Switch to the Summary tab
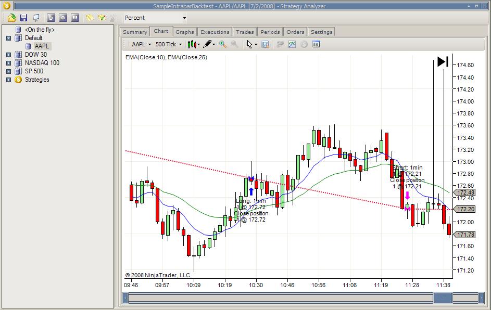Screen dimensions: 491x310 [135, 32]
